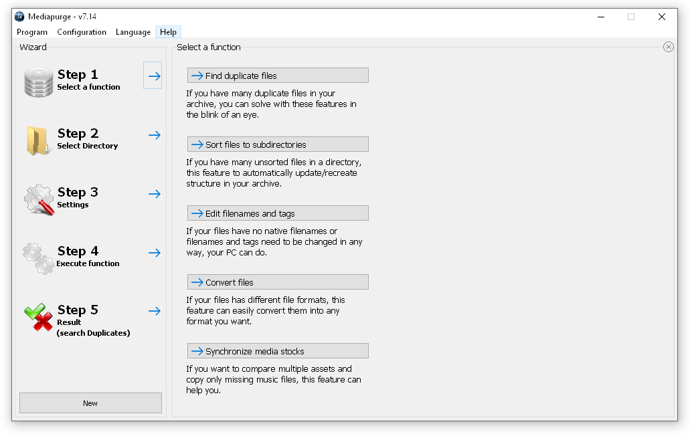This screenshot has height=436, width=696.
Task: Open the Program menu
Action: pyautogui.click(x=32, y=32)
